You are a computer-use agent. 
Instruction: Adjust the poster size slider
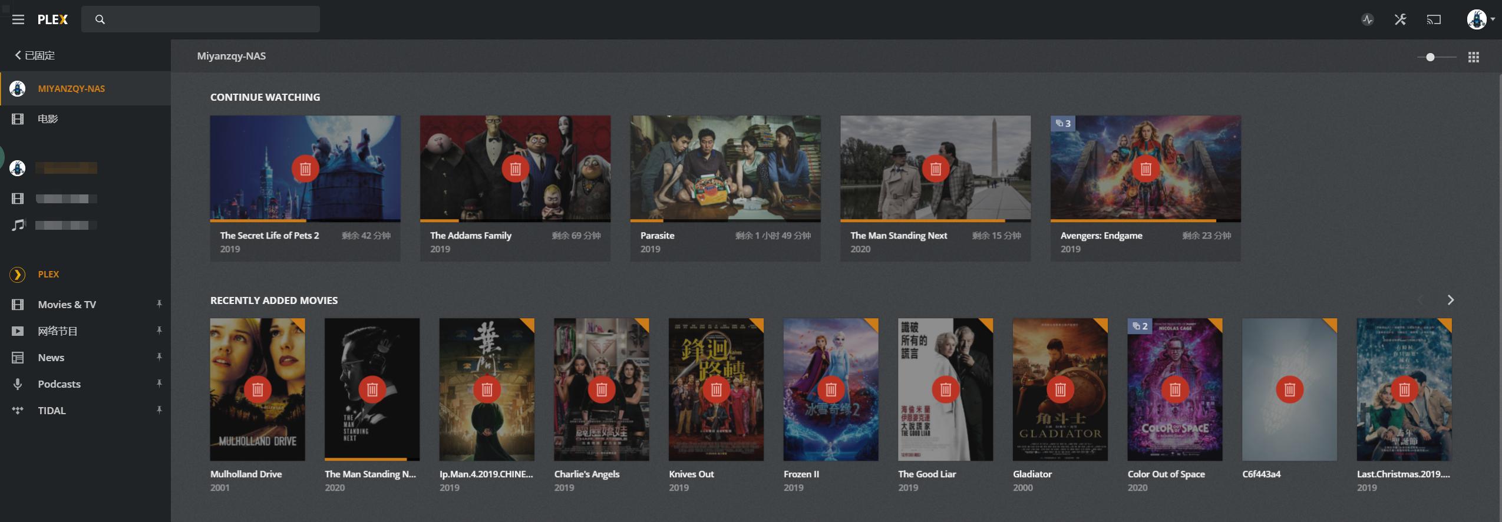click(1437, 57)
